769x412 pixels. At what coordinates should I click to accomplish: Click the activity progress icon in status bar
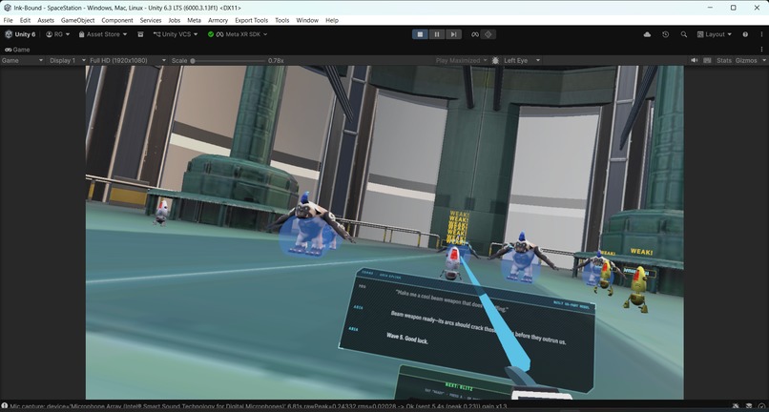click(761, 406)
